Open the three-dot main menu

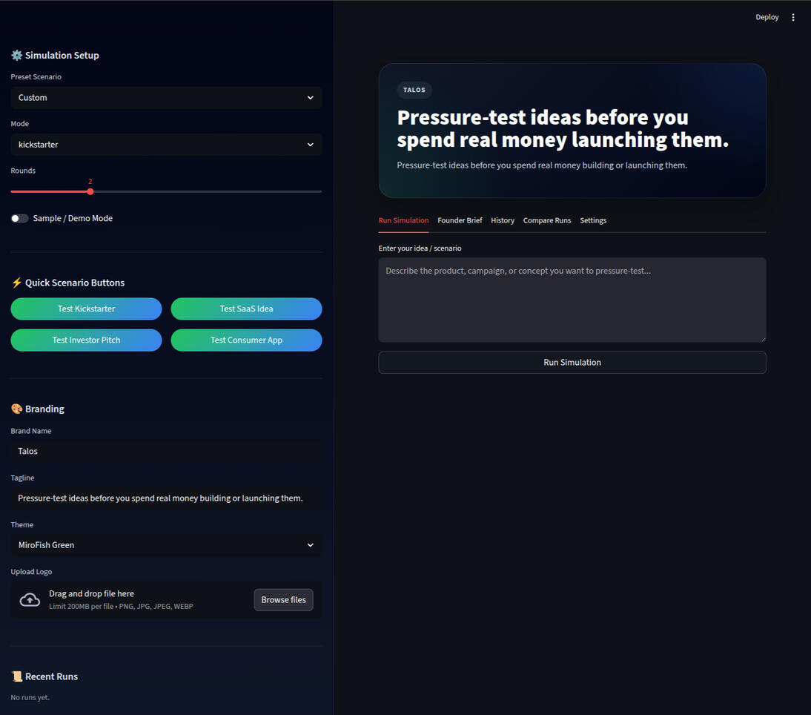[793, 17]
